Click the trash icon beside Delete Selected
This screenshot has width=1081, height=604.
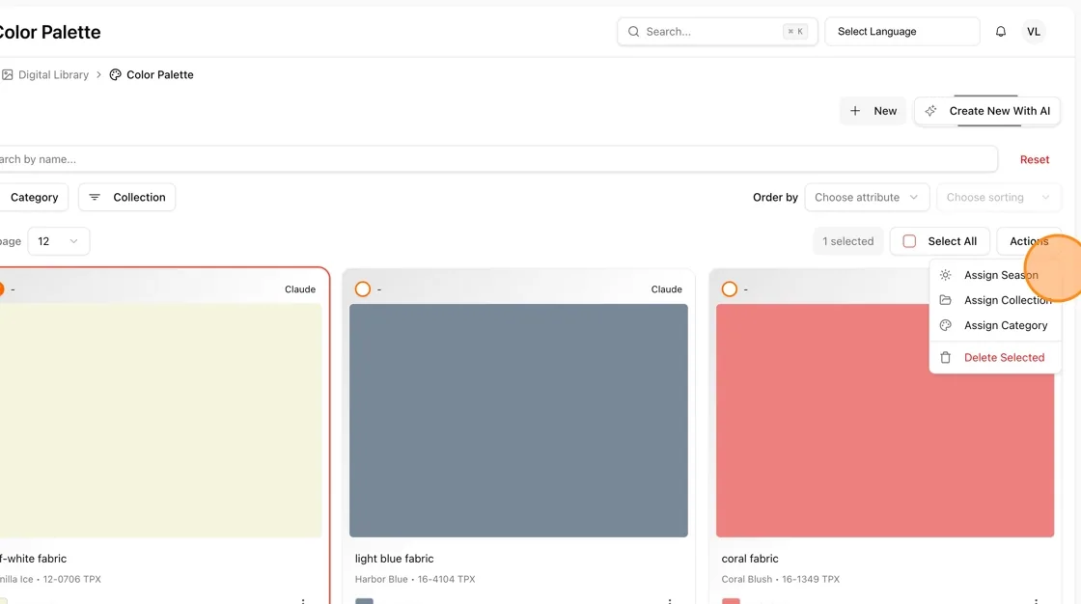tap(945, 357)
